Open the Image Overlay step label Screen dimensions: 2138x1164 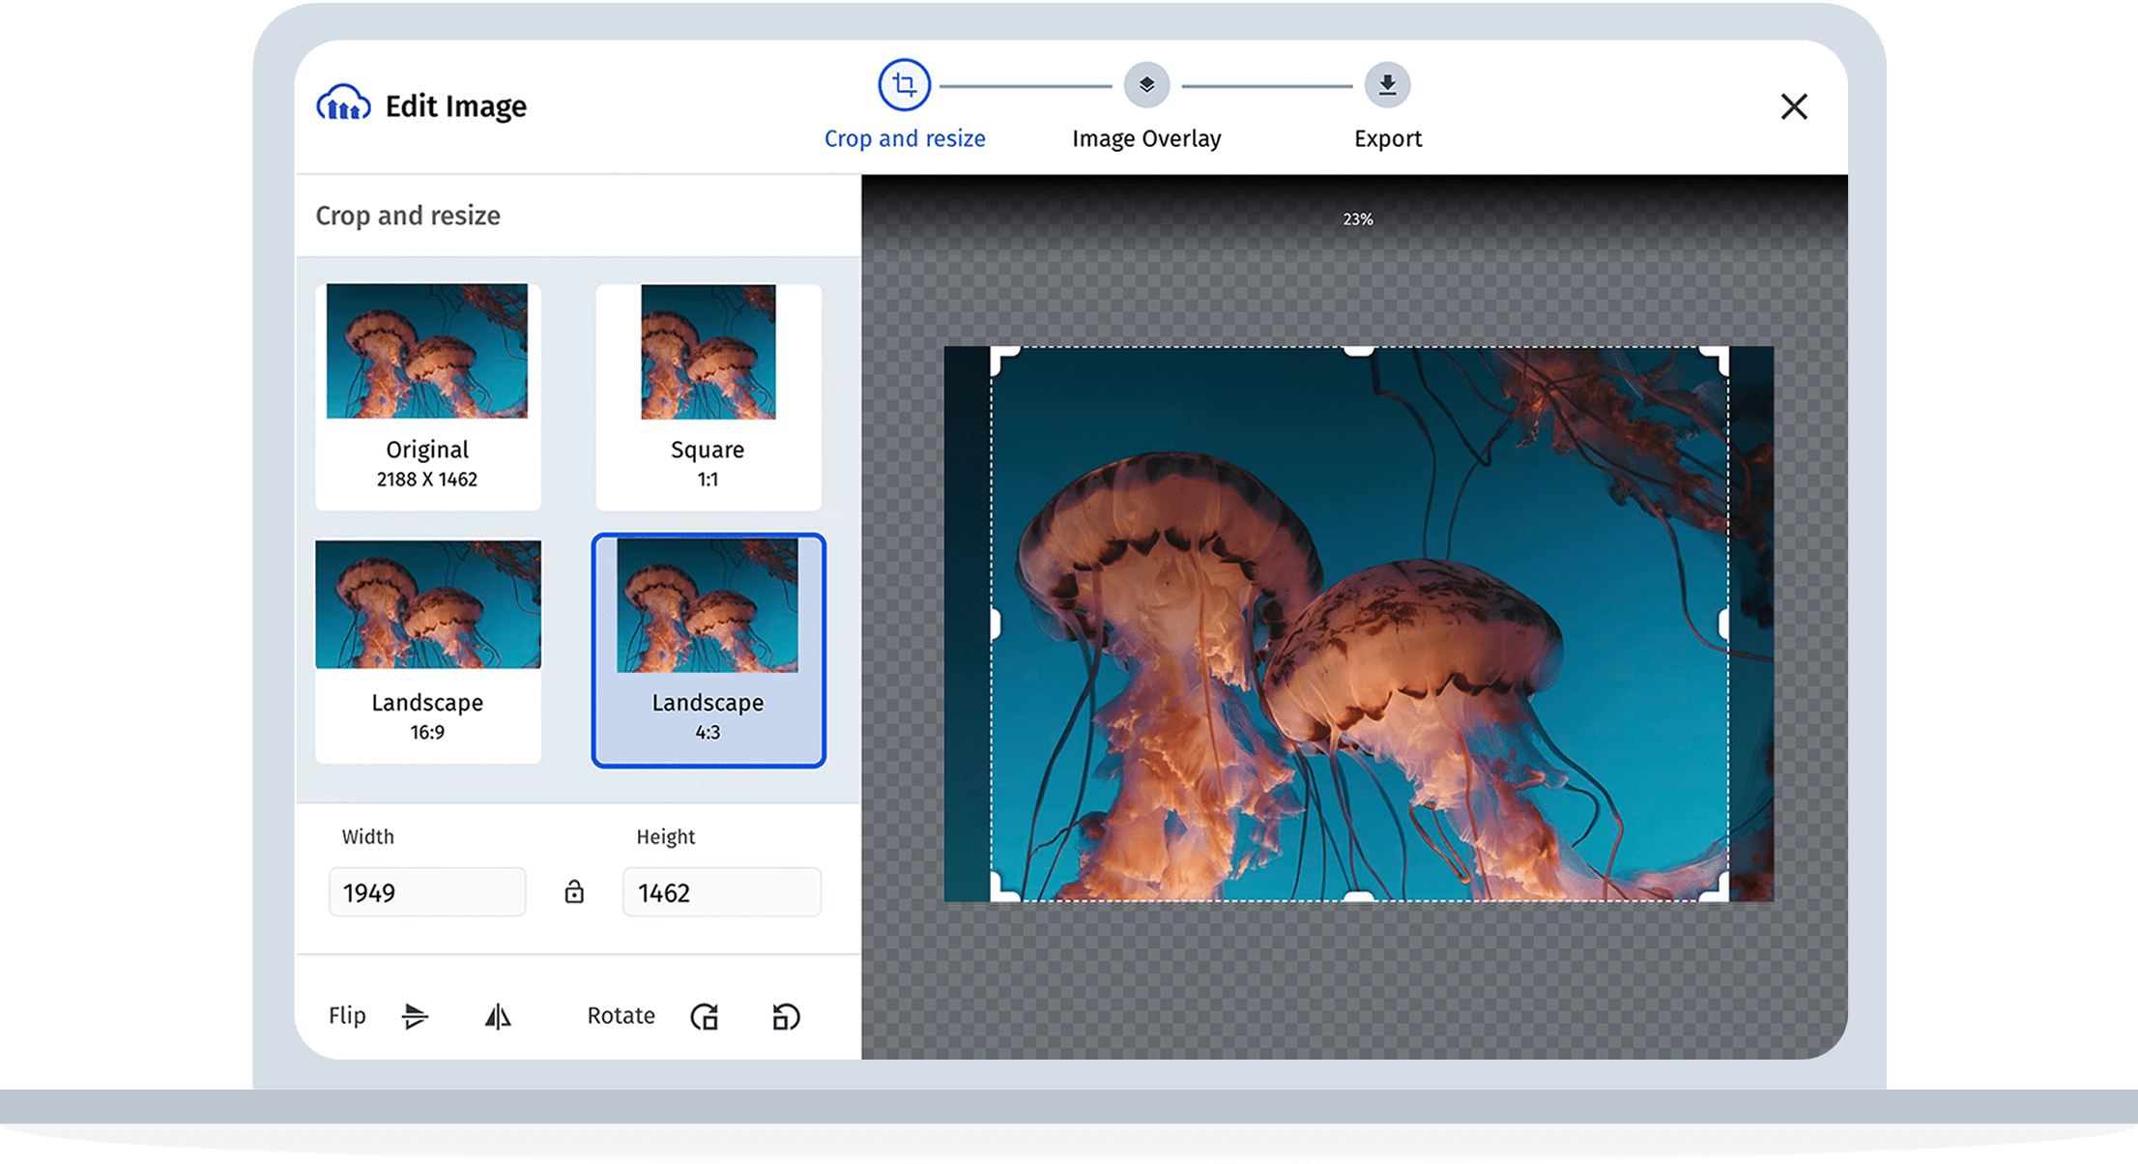click(1146, 139)
